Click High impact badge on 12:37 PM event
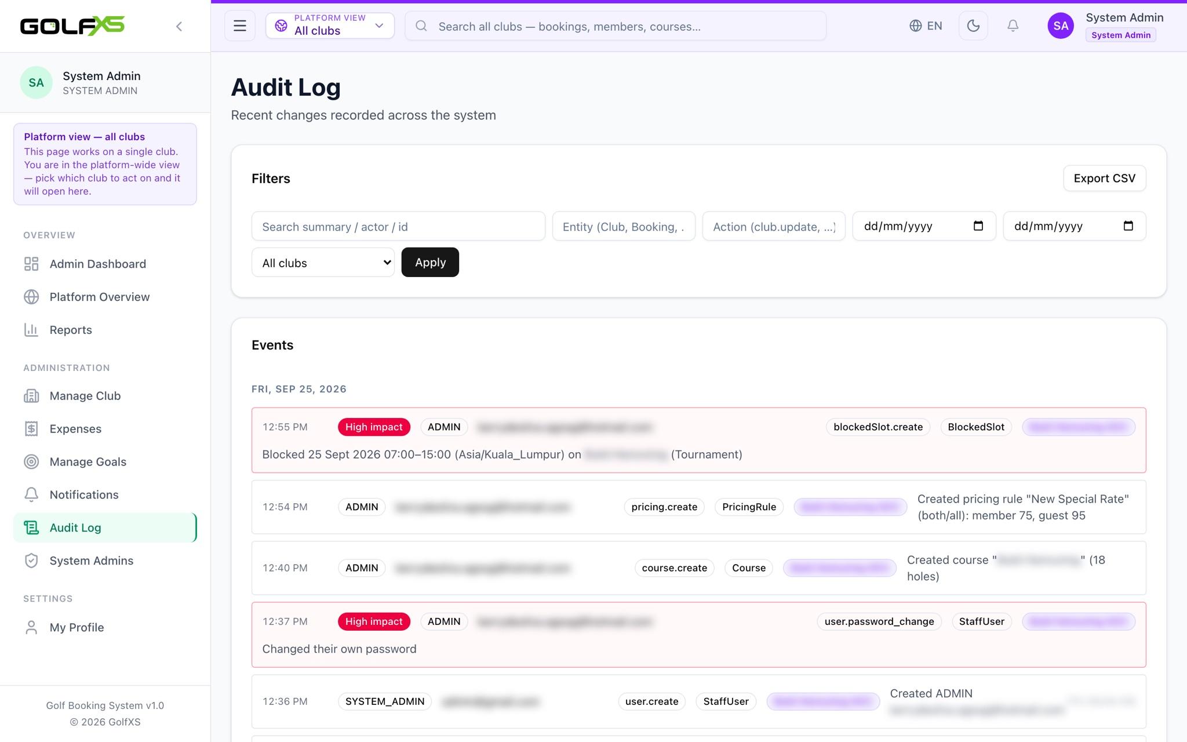1187x742 pixels. (374, 621)
